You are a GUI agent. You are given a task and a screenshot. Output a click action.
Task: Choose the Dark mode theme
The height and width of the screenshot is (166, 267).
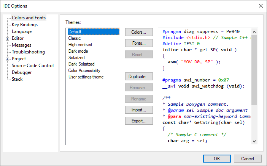click(x=78, y=51)
